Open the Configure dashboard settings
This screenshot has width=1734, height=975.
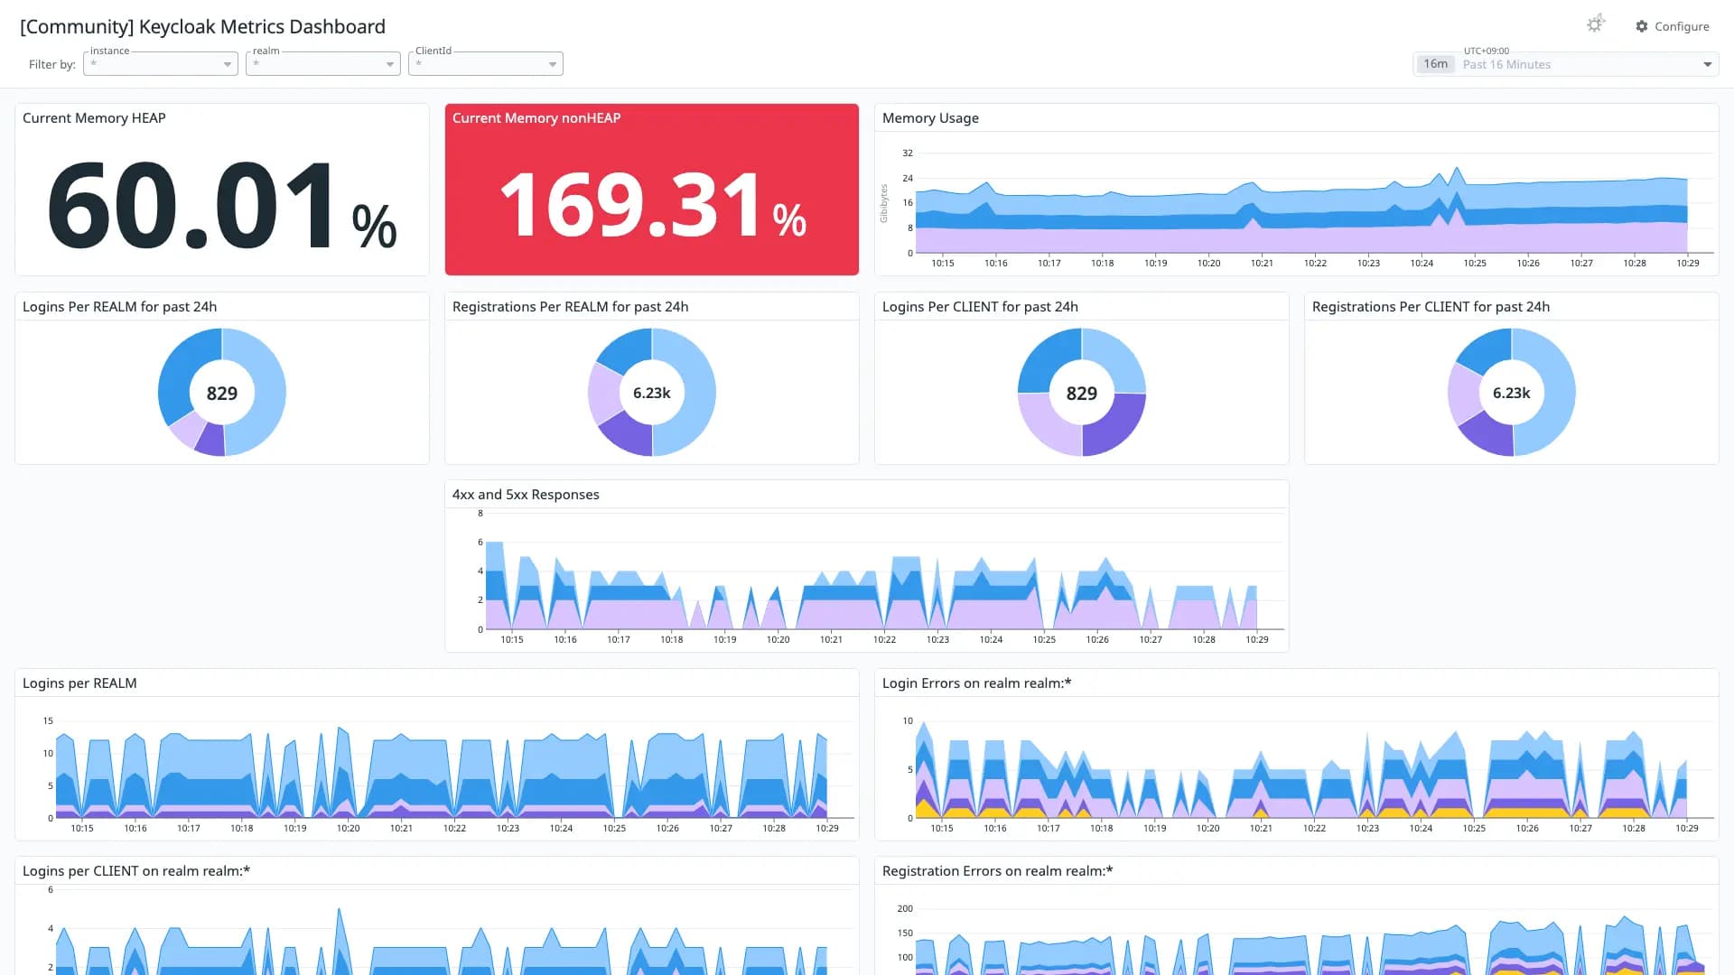click(x=1673, y=26)
